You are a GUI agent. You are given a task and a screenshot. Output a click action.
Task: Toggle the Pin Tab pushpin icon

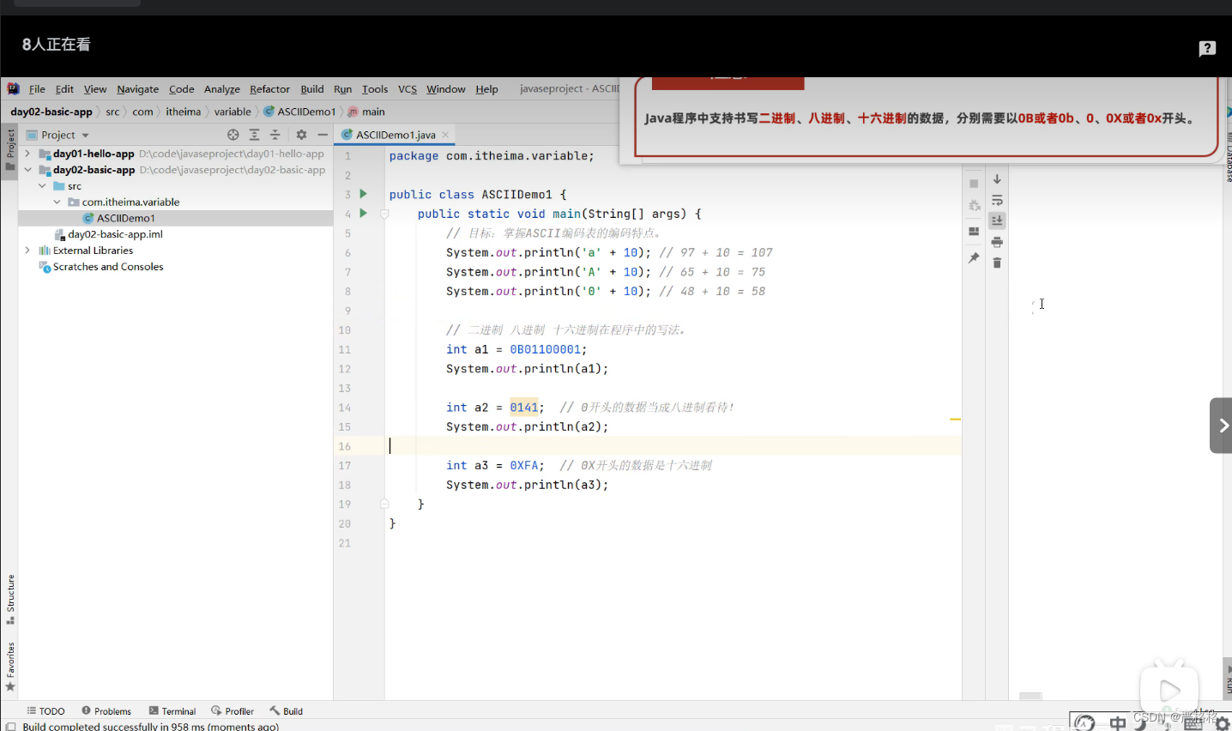[974, 257]
